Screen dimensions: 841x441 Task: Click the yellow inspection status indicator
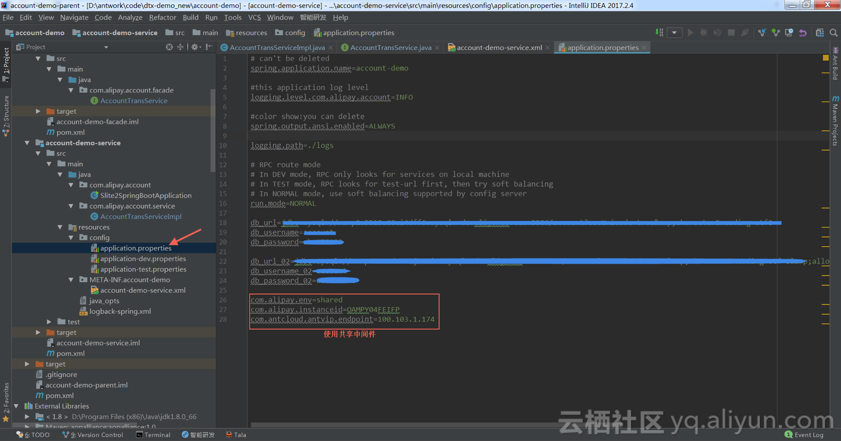point(825,58)
